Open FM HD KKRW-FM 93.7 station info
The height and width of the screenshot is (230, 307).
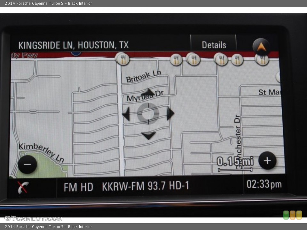pyautogui.click(x=126, y=186)
